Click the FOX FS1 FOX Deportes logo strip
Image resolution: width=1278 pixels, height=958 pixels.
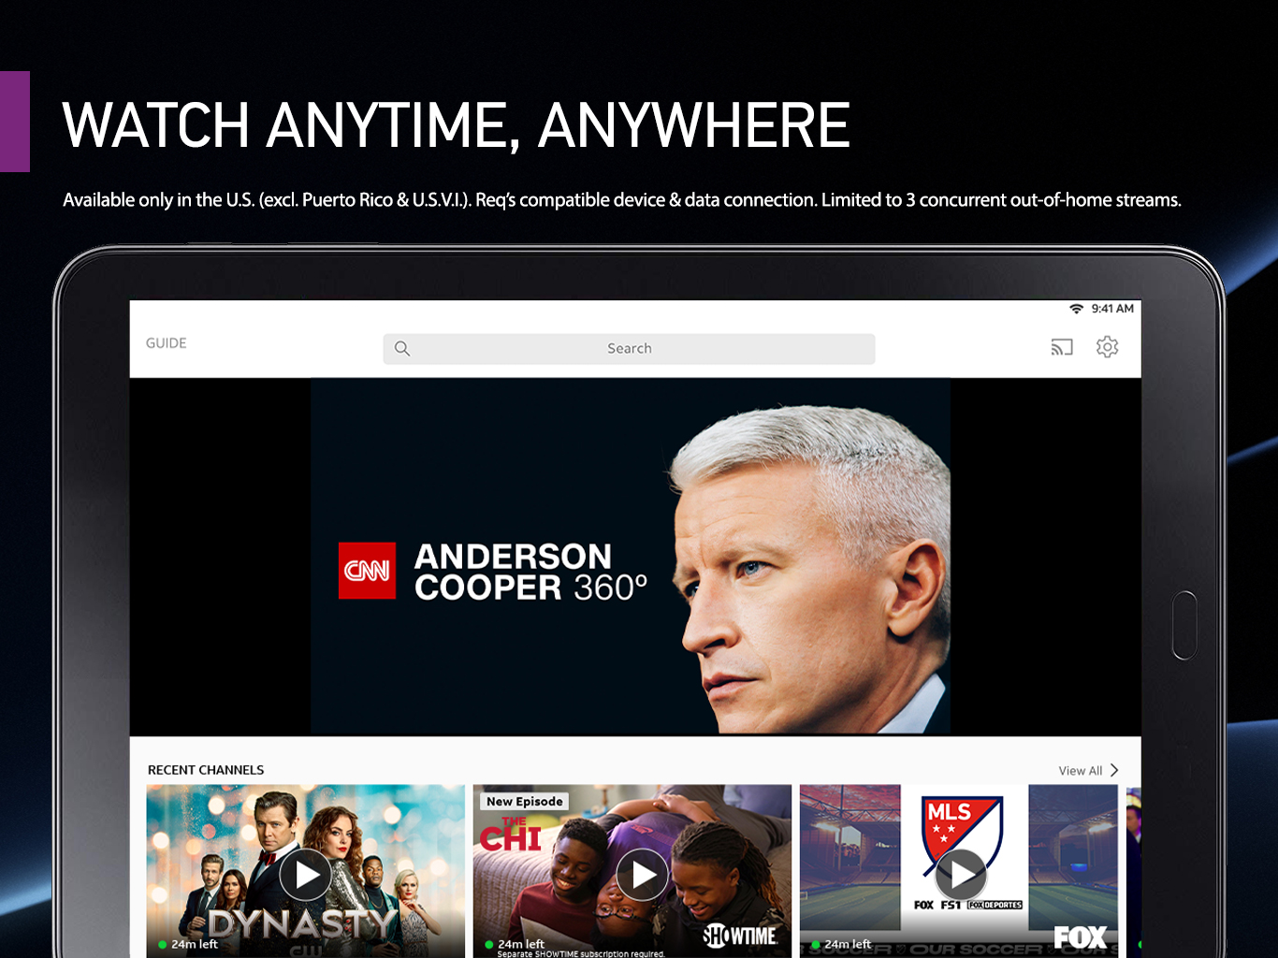tap(968, 905)
